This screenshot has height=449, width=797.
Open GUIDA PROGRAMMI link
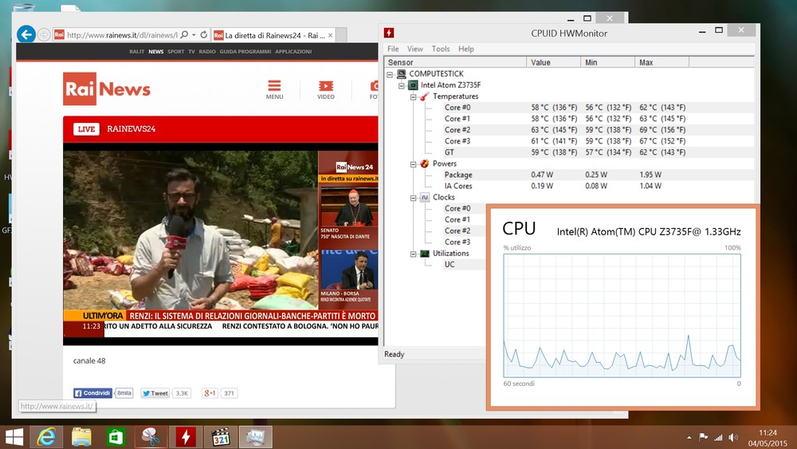point(245,51)
